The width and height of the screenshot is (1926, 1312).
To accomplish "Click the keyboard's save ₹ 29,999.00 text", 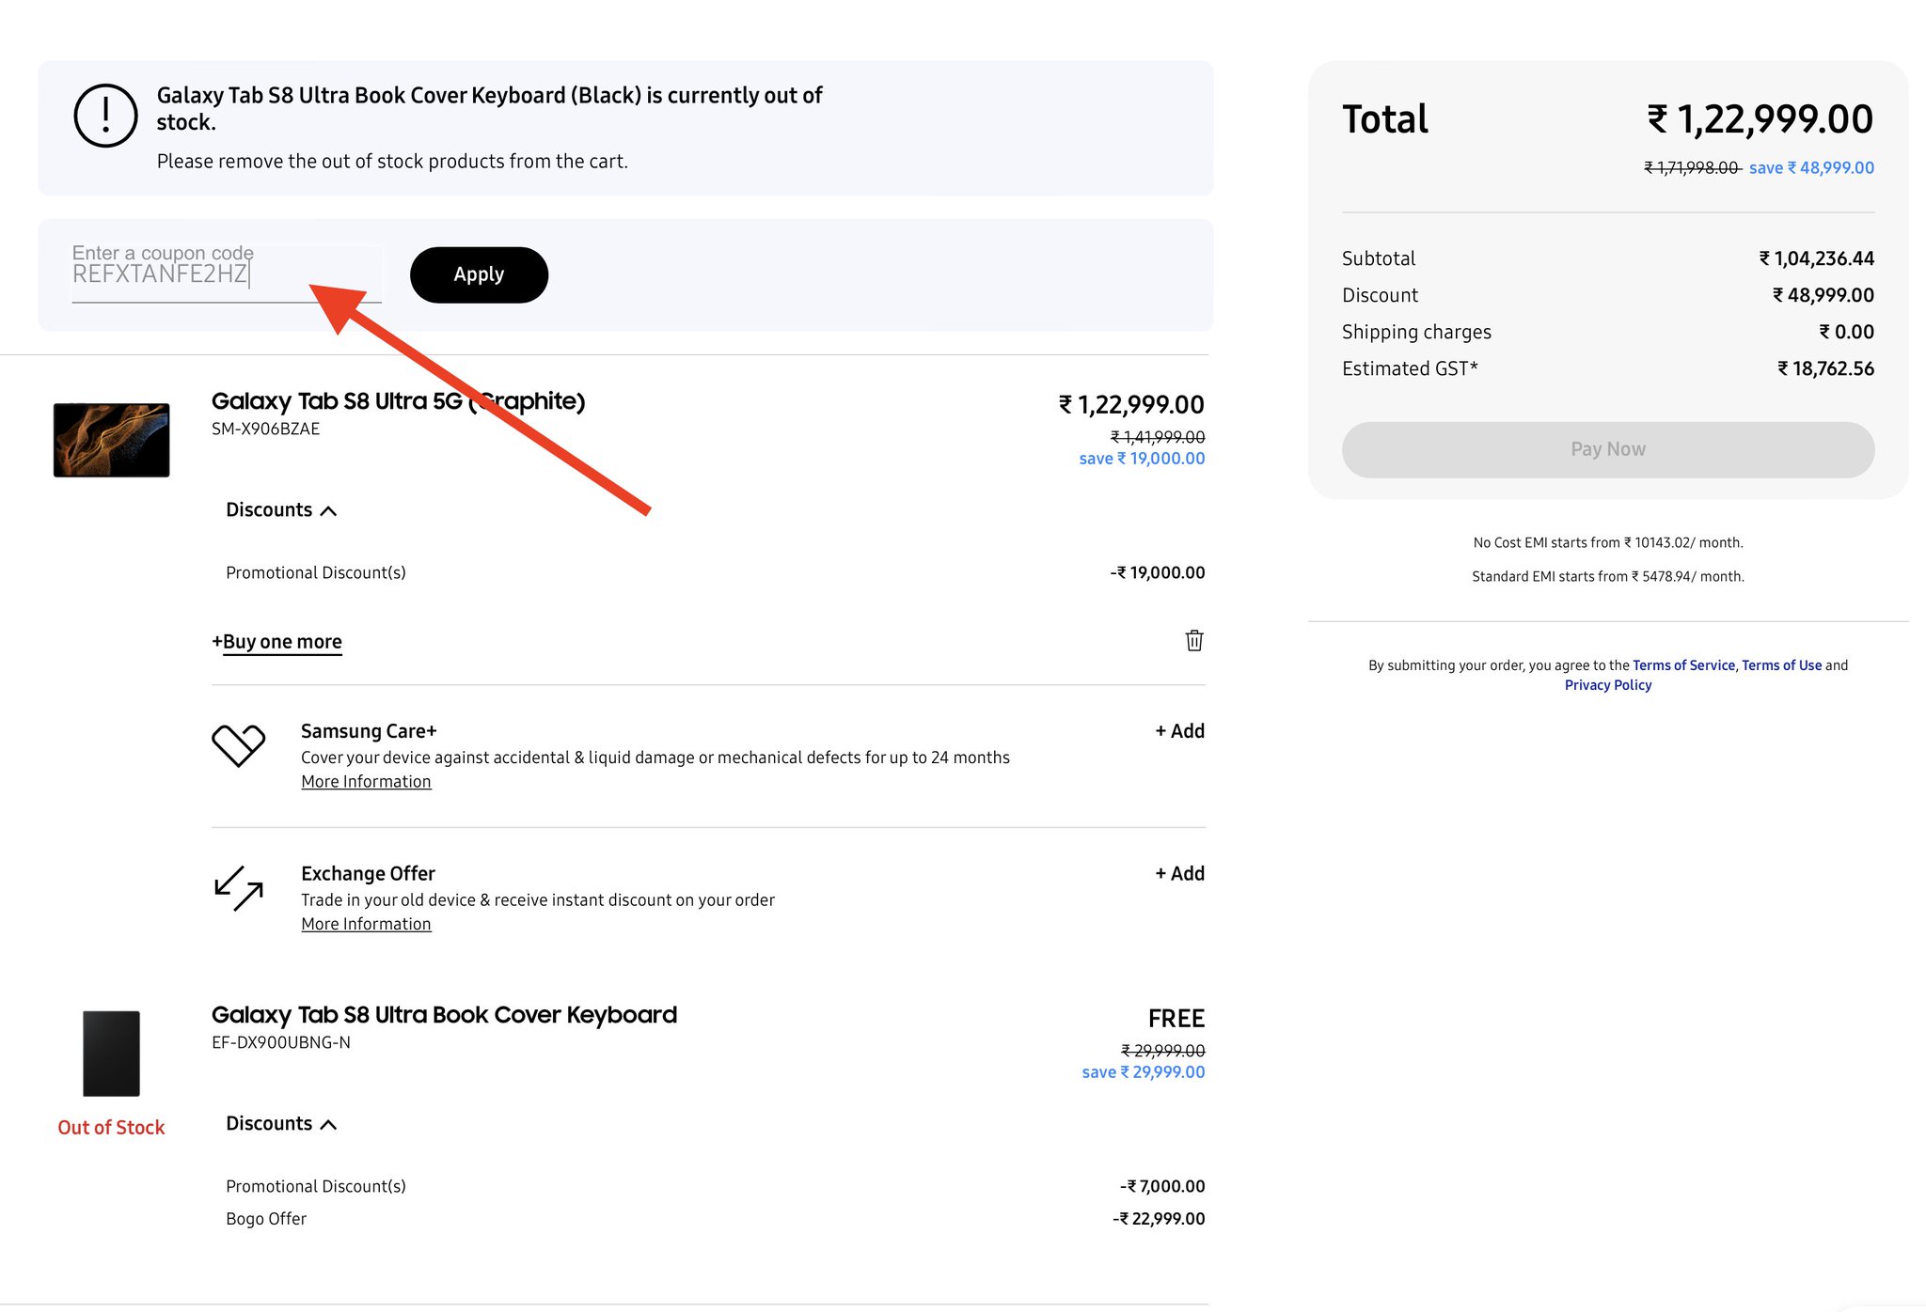I will [x=1144, y=1072].
